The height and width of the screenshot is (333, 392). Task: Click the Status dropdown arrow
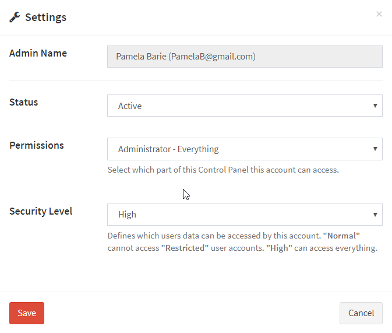(375, 106)
